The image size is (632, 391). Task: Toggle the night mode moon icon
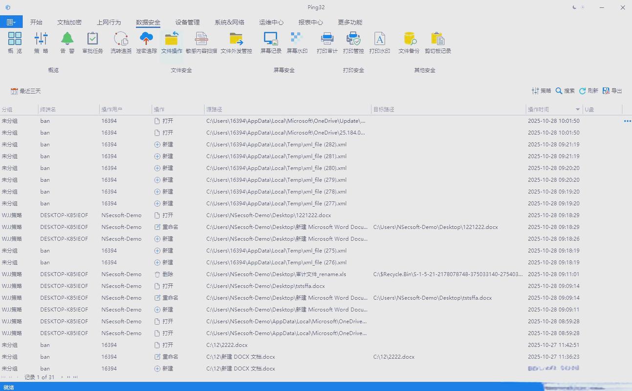[x=574, y=7]
